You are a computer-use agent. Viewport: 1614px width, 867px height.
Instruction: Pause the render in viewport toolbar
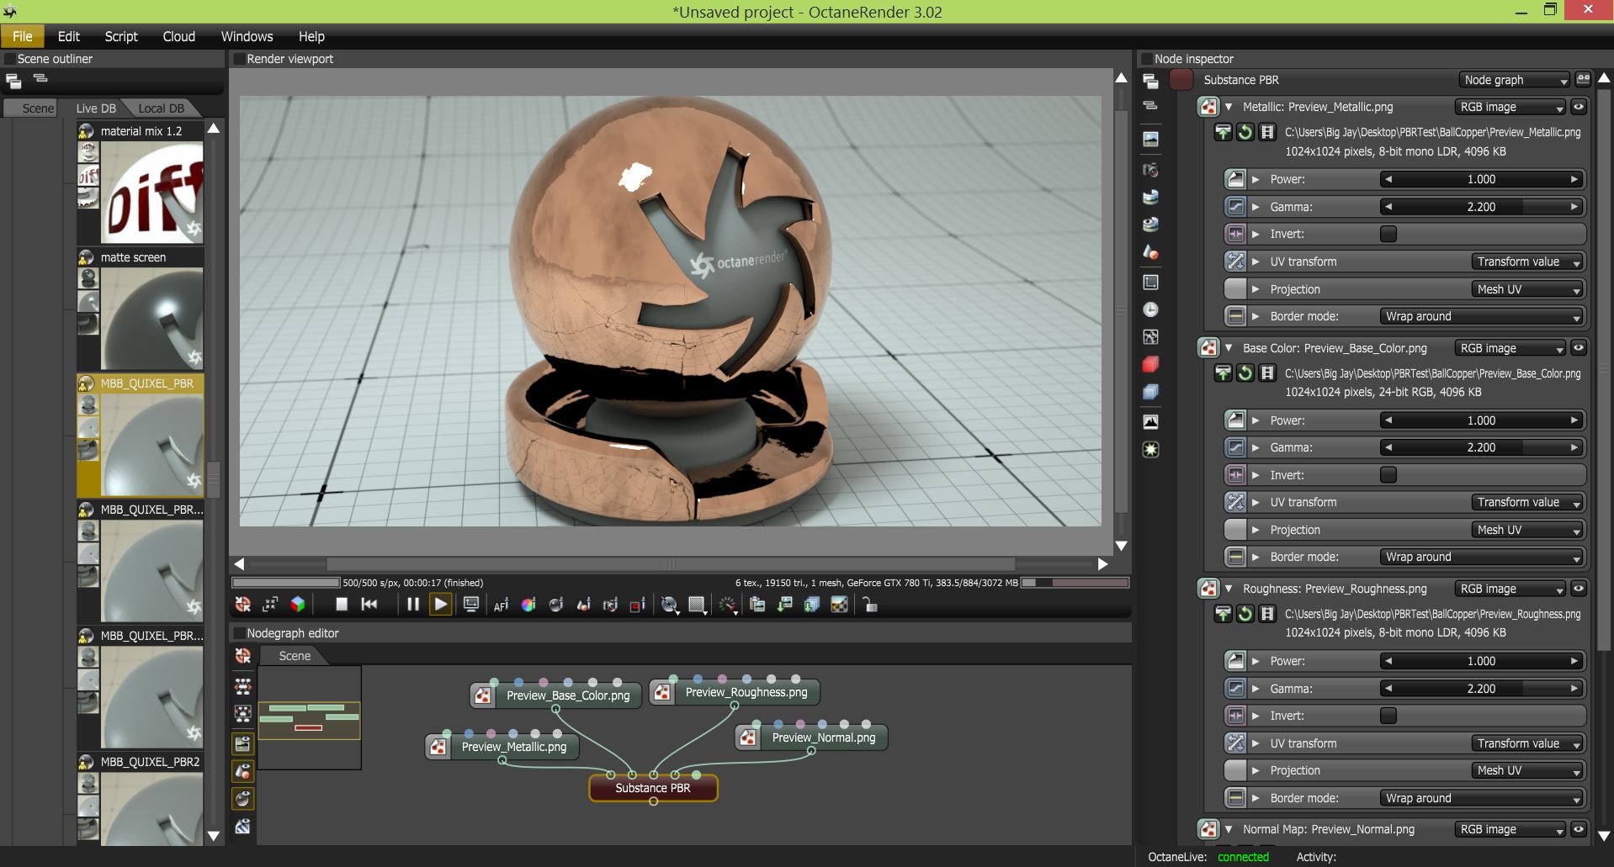point(413,604)
